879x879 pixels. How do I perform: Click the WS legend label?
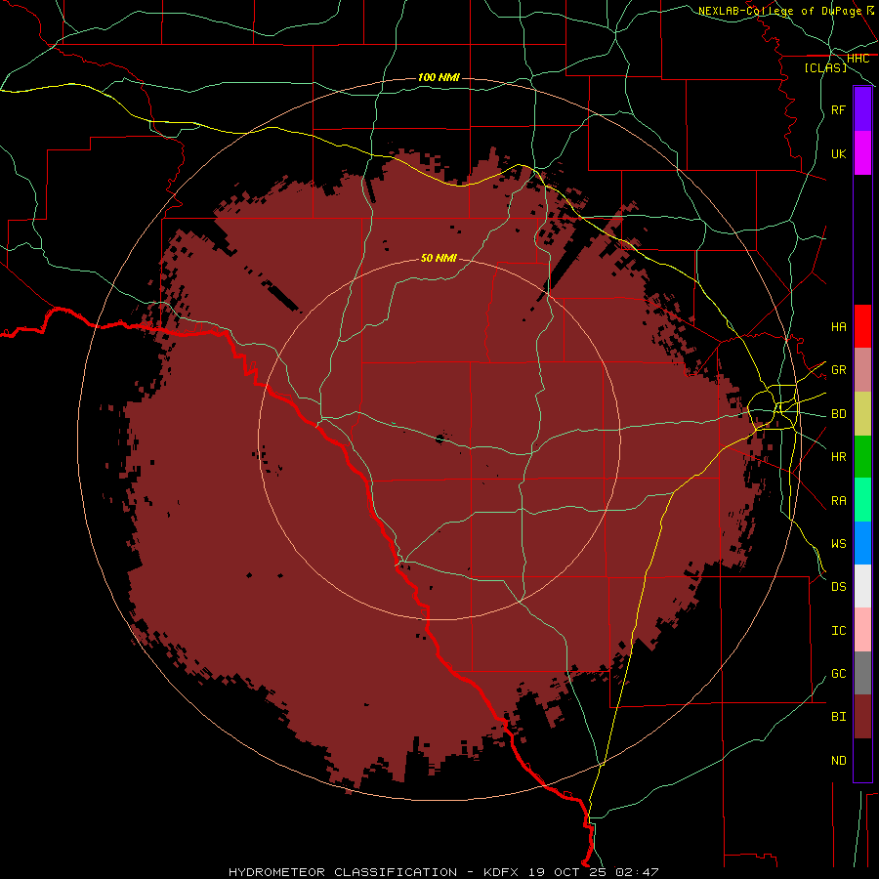click(839, 543)
